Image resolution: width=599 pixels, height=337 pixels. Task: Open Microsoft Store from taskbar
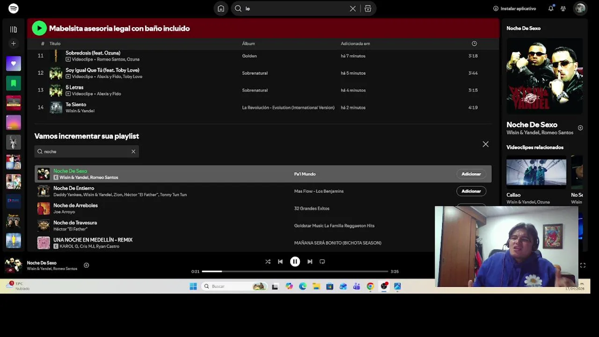point(329,286)
